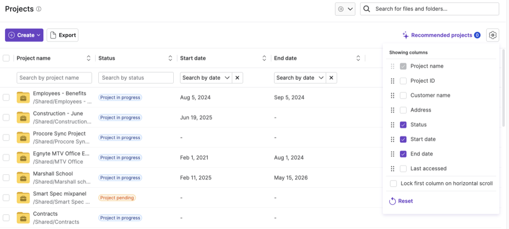Select the Employees - Benefits row checkbox
Viewport: 509px width, 229px height.
(6, 97)
